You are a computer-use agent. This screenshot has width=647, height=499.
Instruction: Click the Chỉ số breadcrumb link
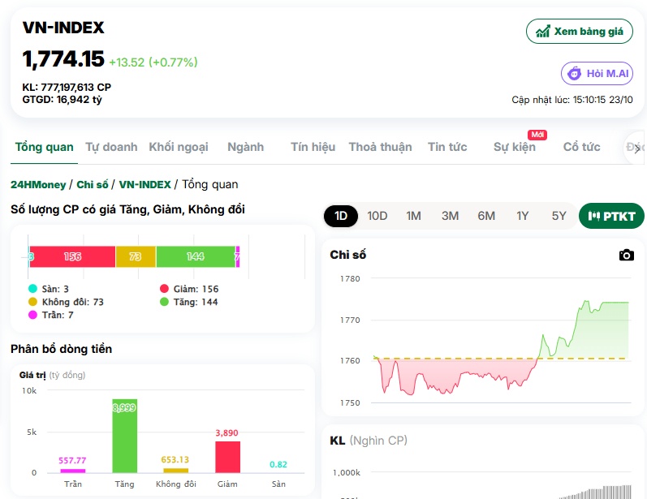(x=93, y=184)
